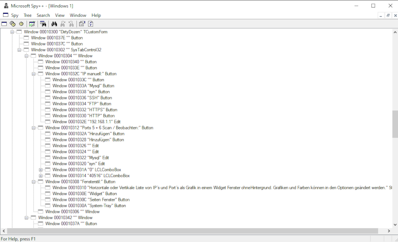
Task: Select the Window 00010324 Edit row
Action: click(x=75, y=151)
